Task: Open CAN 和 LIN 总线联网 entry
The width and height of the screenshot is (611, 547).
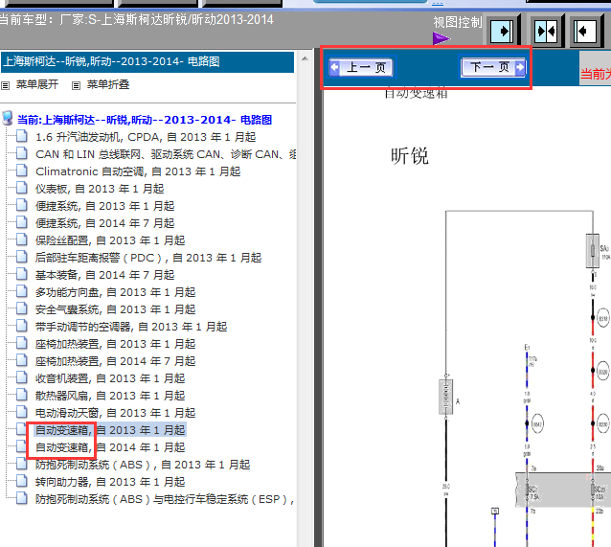Action: 166,154
